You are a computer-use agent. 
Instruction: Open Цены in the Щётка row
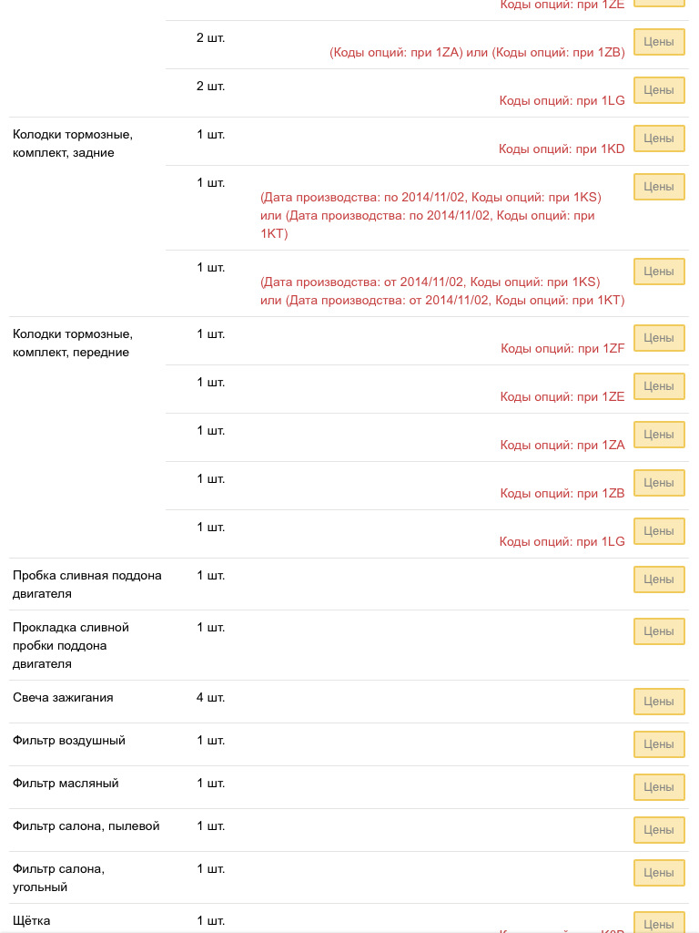(659, 922)
